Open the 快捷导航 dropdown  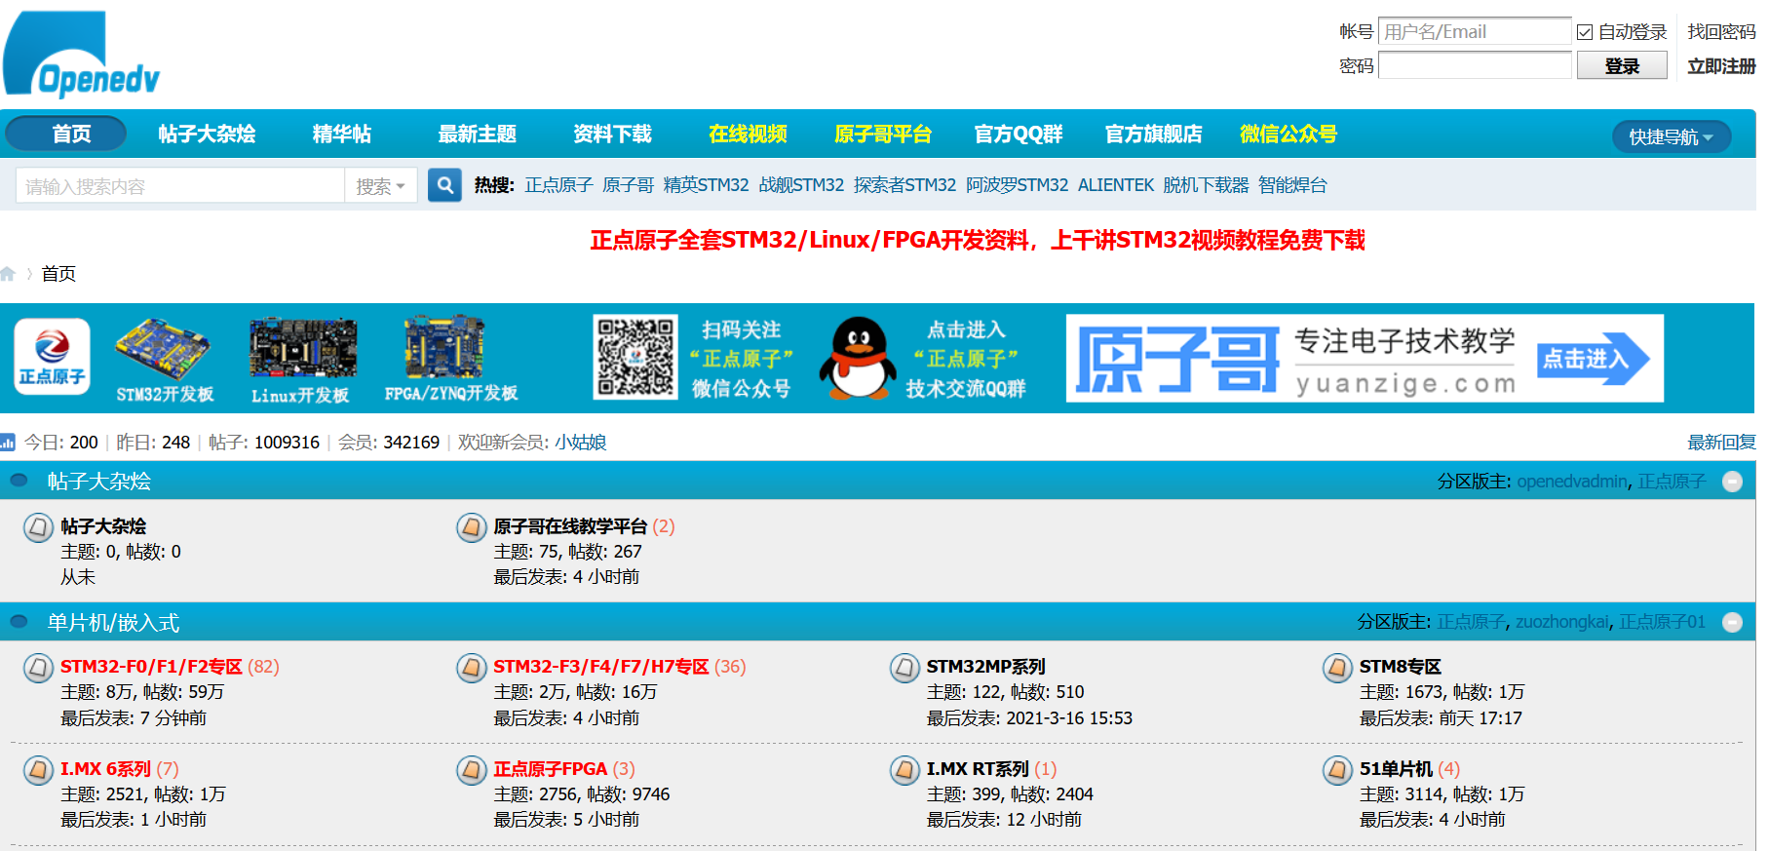click(1672, 136)
